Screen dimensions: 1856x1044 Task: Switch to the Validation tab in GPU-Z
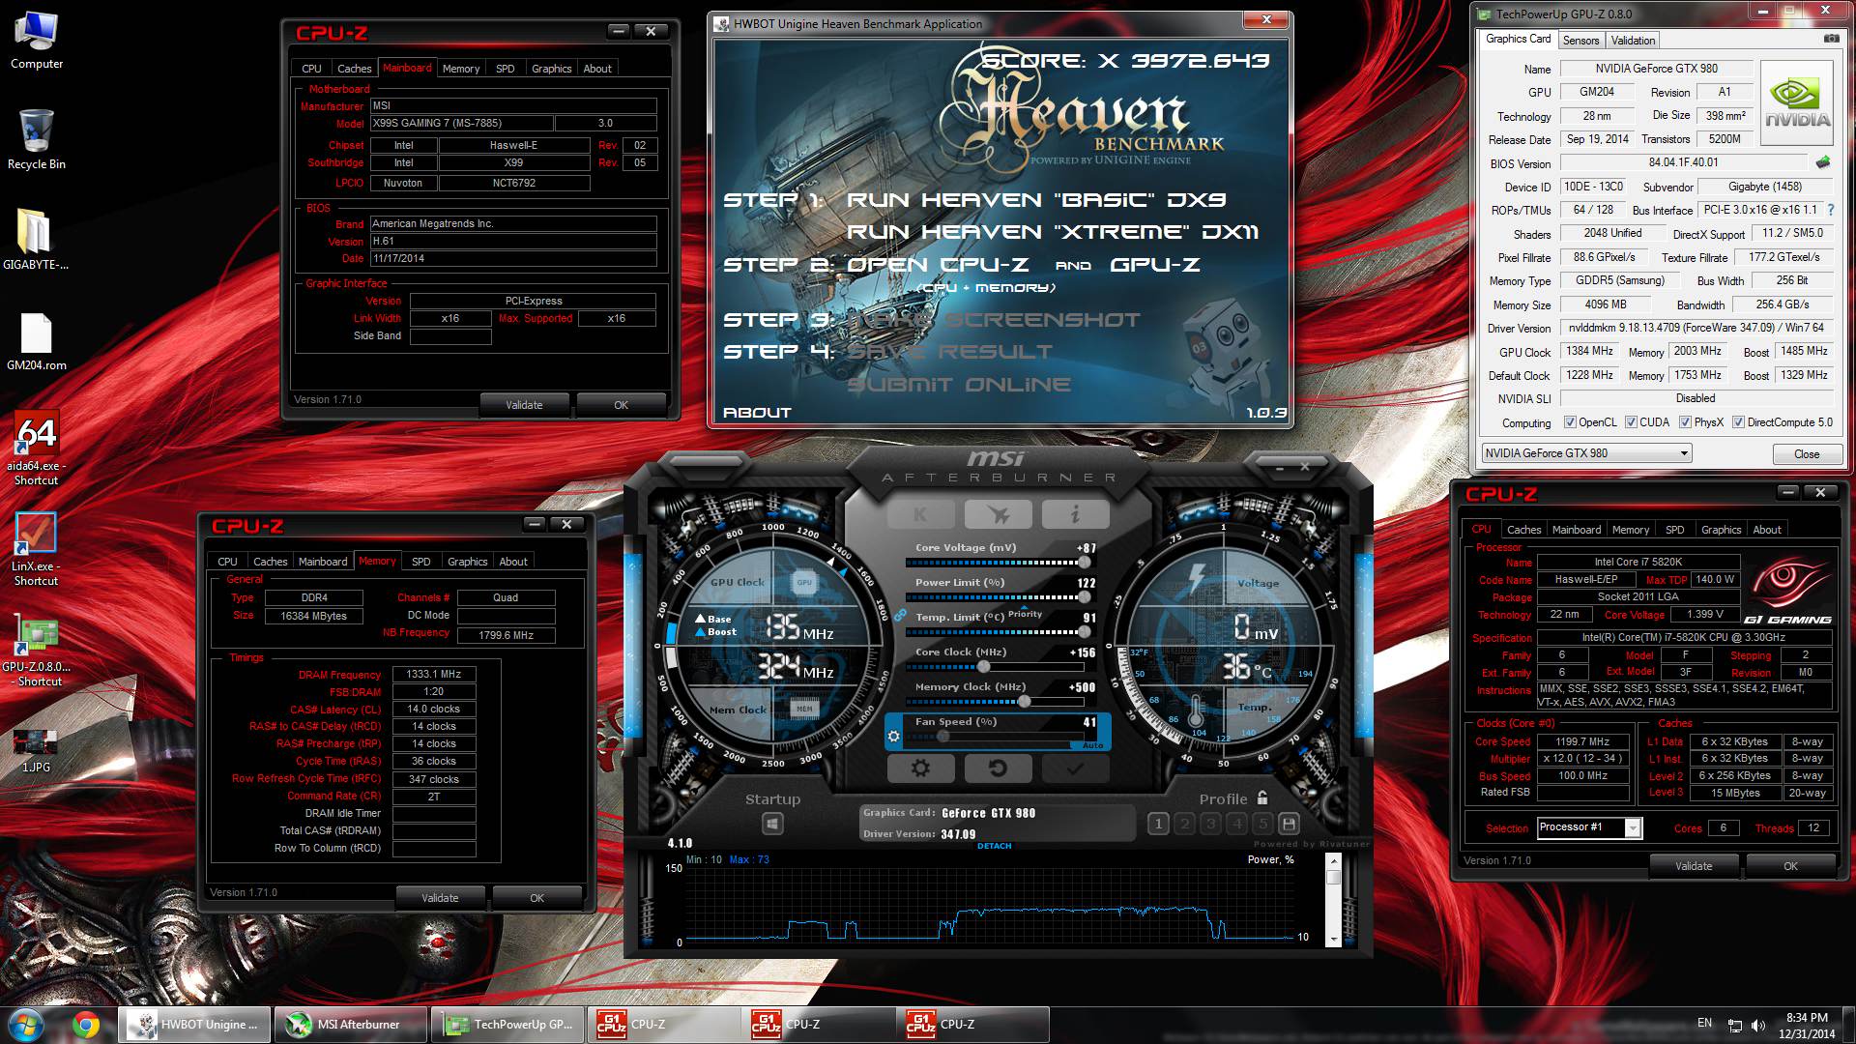(x=1633, y=41)
